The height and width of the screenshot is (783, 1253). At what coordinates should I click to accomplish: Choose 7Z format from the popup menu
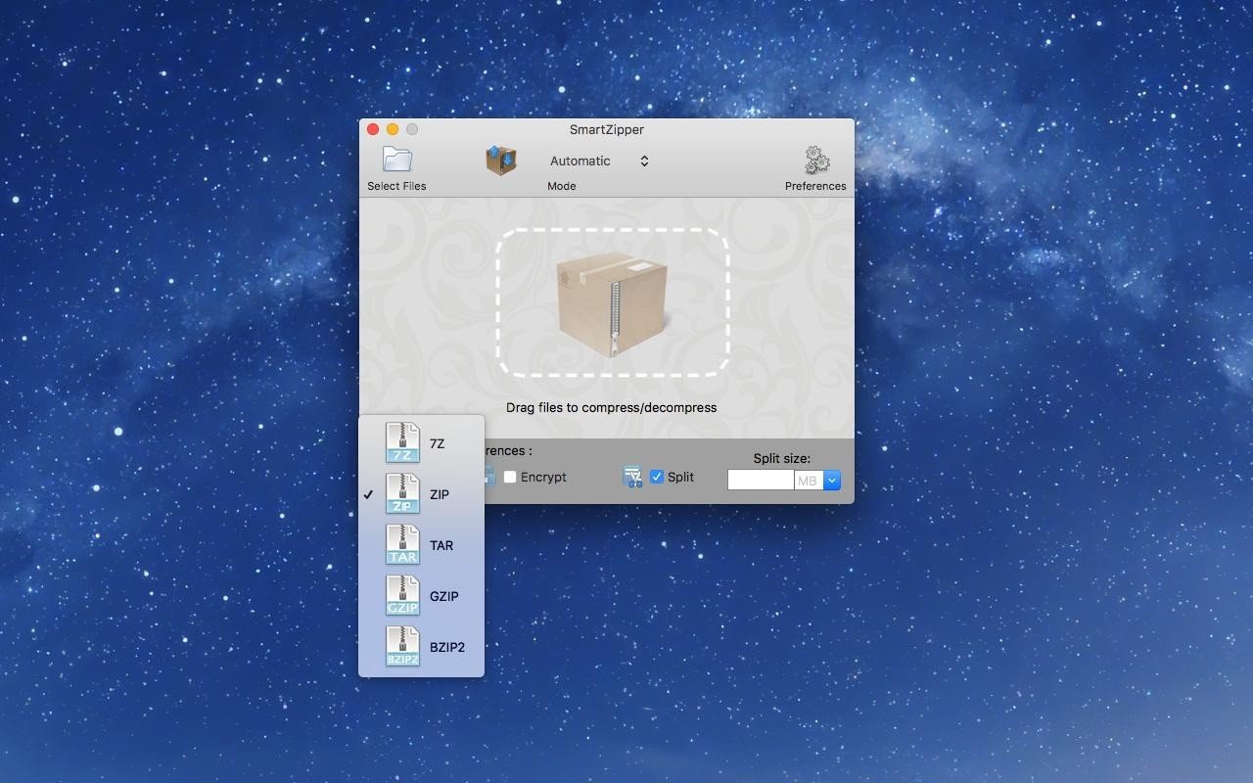tap(421, 443)
